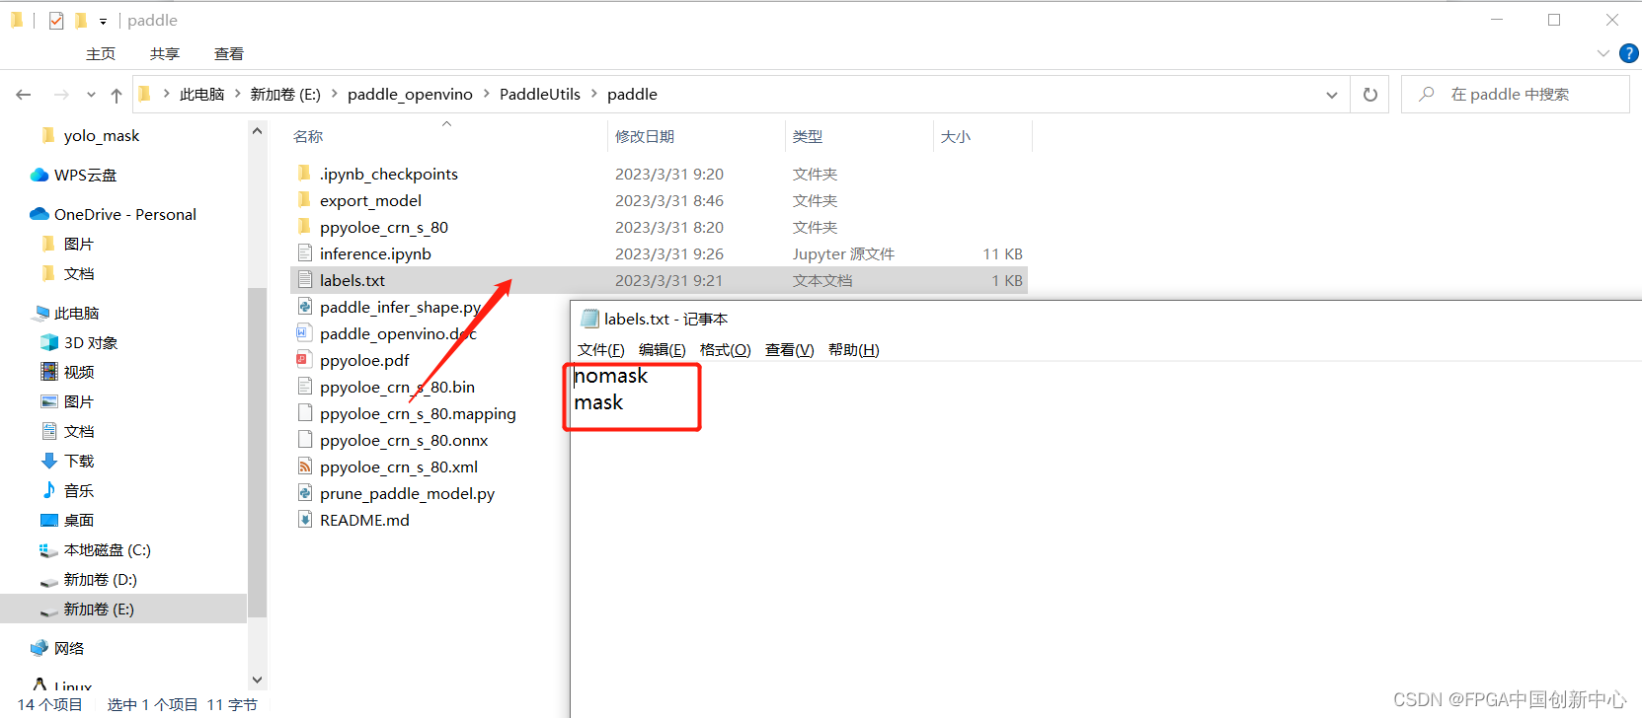This screenshot has height=718, width=1642.
Task: Click the search box for paddle
Action: tap(1516, 95)
